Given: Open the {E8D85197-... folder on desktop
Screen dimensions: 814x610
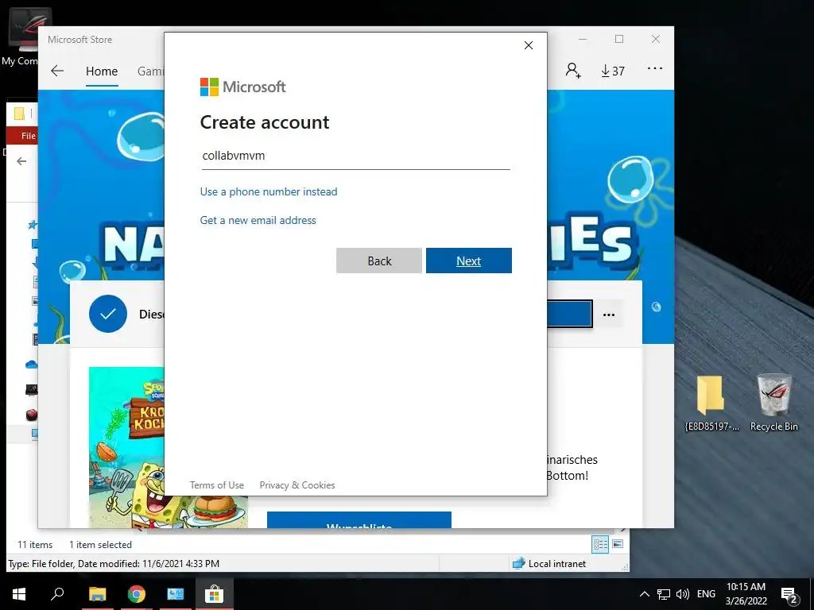Looking at the screenshot, I should click(x=711, y=403).
